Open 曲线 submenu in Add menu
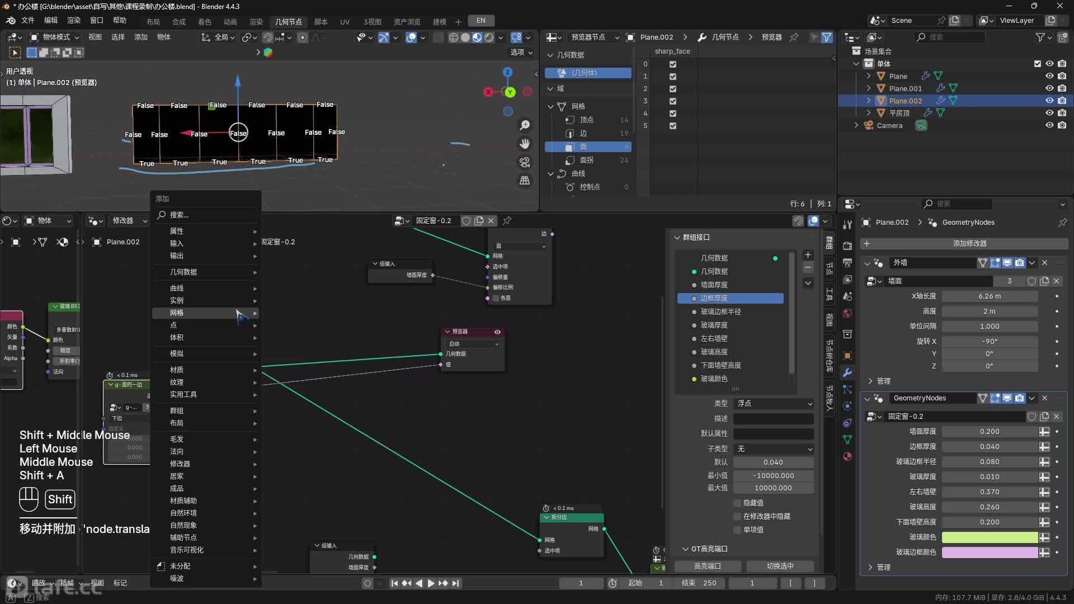1074x604 pixels. [x=205, y=289]
